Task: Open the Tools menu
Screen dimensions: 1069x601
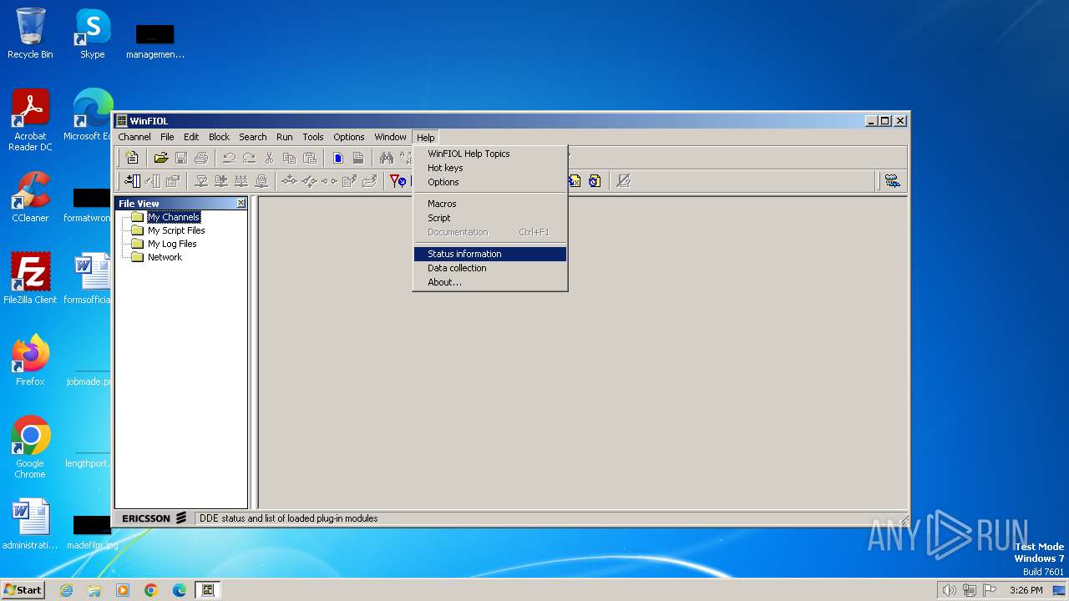Action: pyautogui.click(x=313, y=137)
